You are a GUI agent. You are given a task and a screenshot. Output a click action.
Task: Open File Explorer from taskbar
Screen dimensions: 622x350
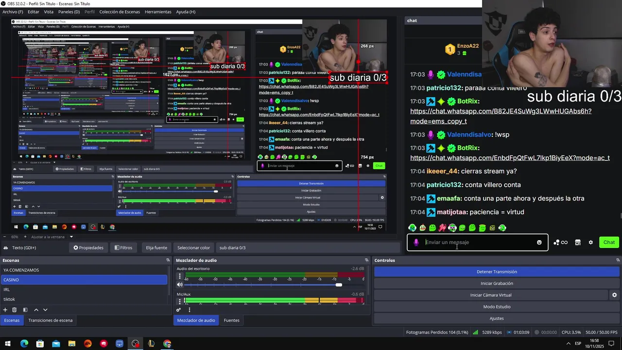click(72, 344)
